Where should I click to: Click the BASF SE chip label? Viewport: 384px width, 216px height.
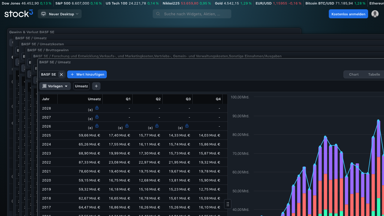(x=49, y=74)
